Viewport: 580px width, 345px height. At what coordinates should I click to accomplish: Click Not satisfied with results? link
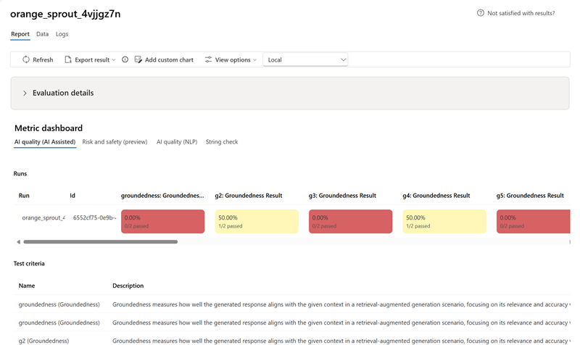coord(521,13)
